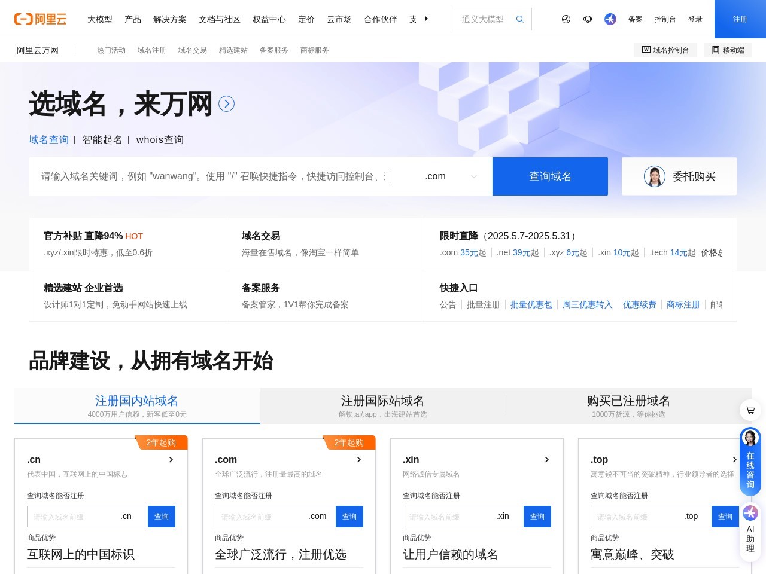Image resolution: width=766 pixels, height=574 pixels.
Task: Switch to 域名查询 search mode
Action: pyautogui.click(x=49, y=140)
